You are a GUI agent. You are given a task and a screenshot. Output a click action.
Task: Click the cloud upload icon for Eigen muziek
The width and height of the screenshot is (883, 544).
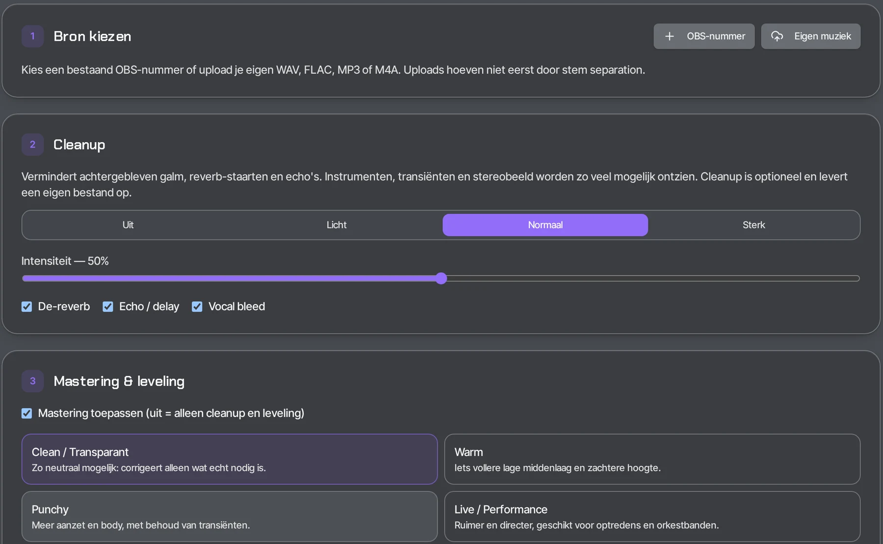(777, 36)
